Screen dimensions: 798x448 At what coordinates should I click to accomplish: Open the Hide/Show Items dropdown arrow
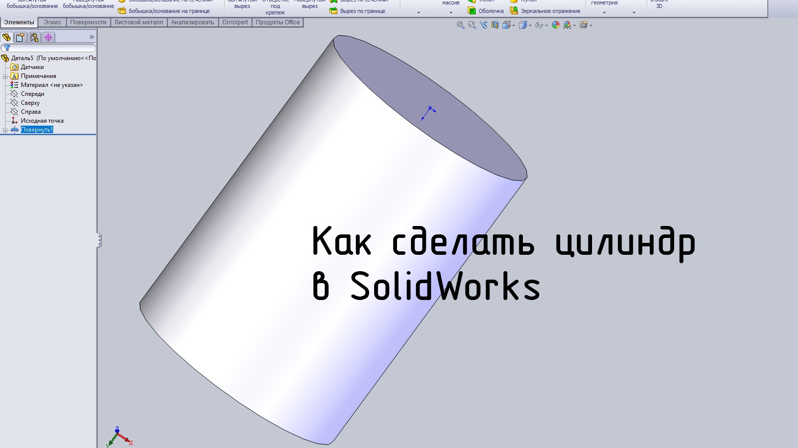546,25
